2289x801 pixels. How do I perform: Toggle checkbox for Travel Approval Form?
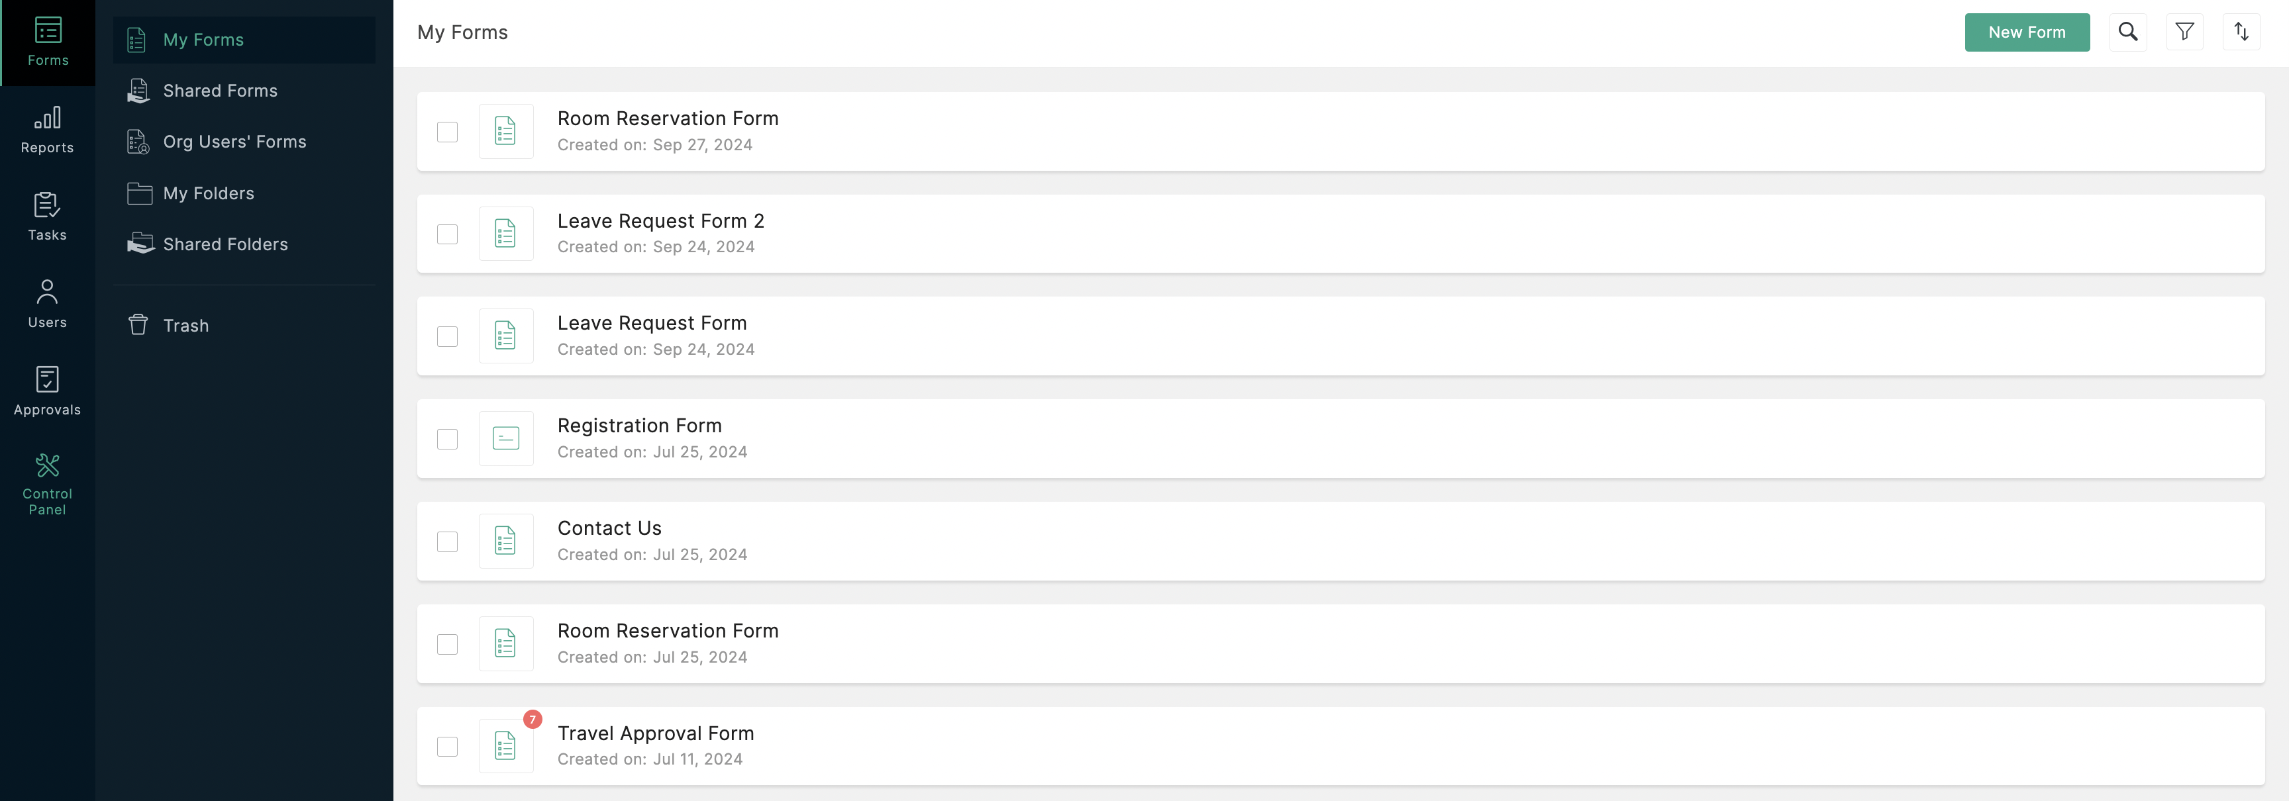click(x=446, y=745)
